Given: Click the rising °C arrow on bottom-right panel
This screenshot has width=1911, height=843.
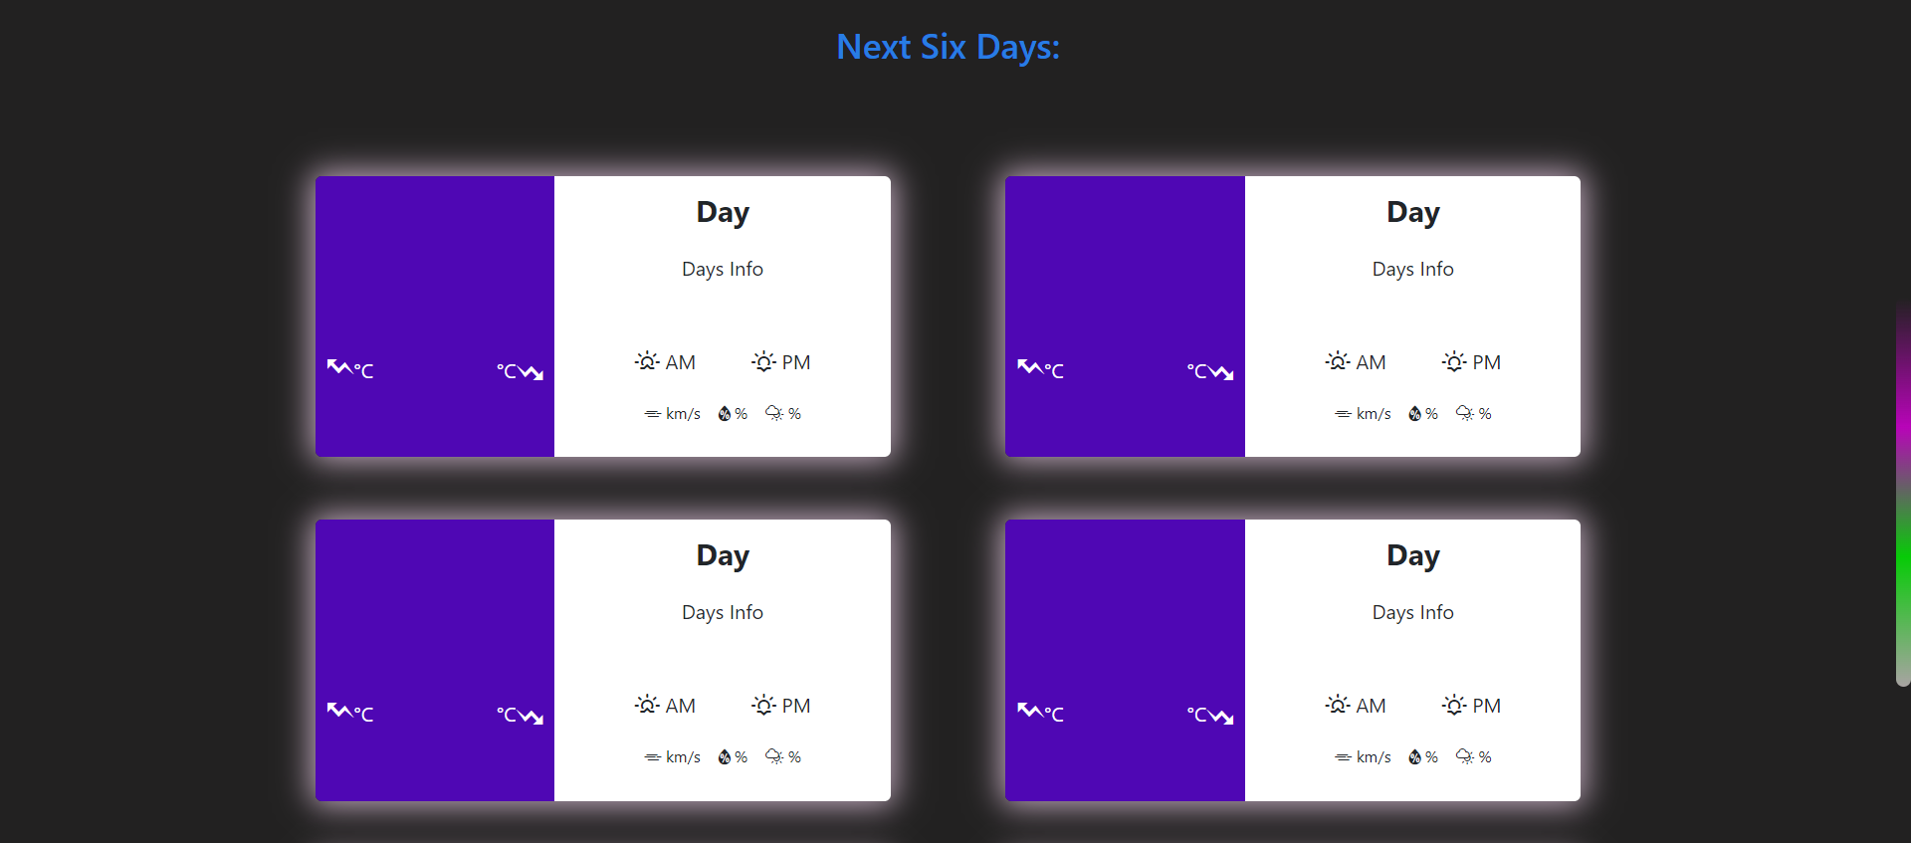Looking at the screenshot, I should (x=1028, y=712).
